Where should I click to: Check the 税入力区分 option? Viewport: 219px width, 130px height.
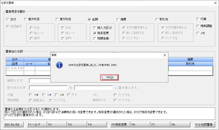pos(95,28)
